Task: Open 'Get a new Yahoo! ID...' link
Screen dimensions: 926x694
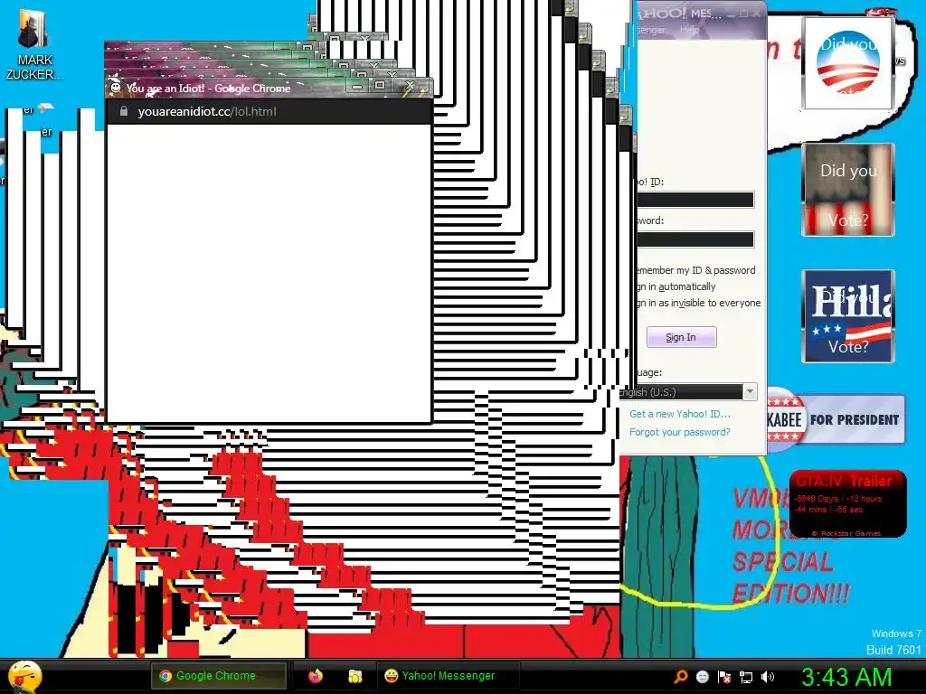Action: pos(680,414)
